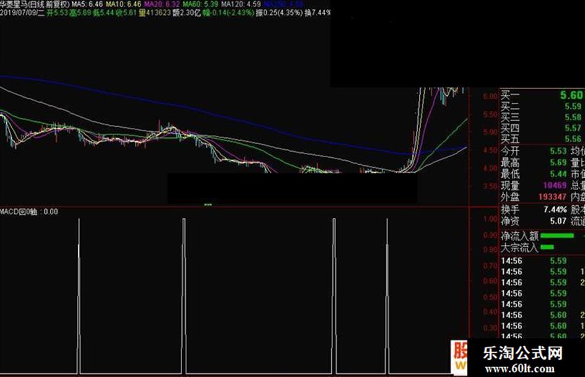Click the 大宗流入 green flow bar
The height and width of the screenshot is (377, 585).
547,247
